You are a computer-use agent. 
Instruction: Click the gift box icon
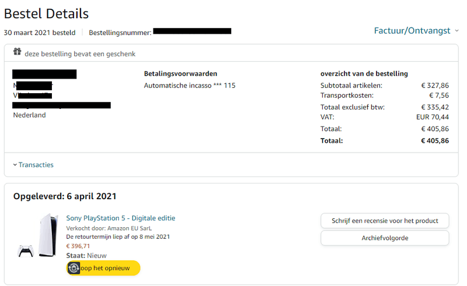[17, 53]
